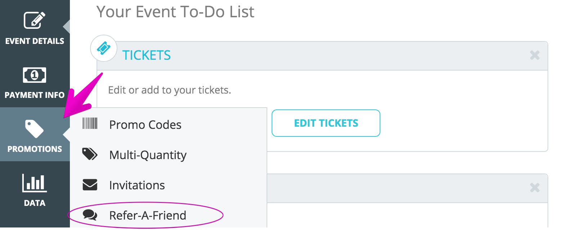
Task: Click the DATA sidebar label
Action: (35, 203)
